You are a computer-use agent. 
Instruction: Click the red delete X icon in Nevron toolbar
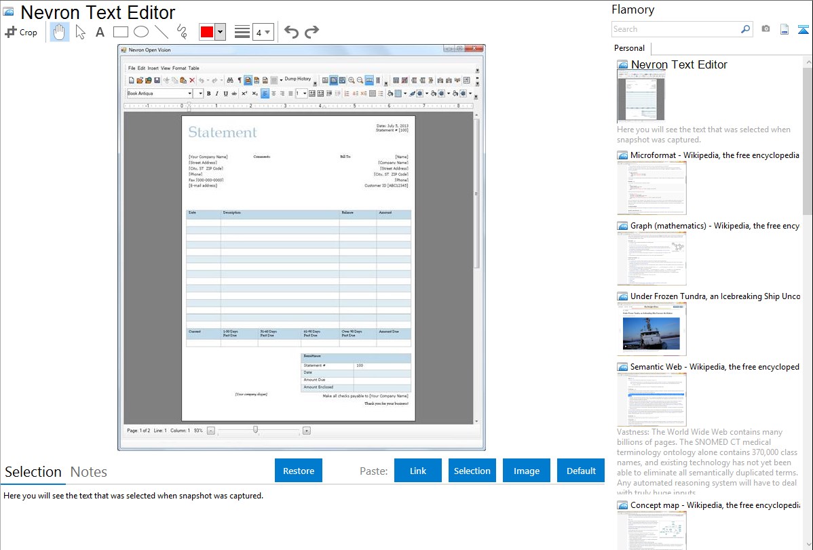click(192, 80)
